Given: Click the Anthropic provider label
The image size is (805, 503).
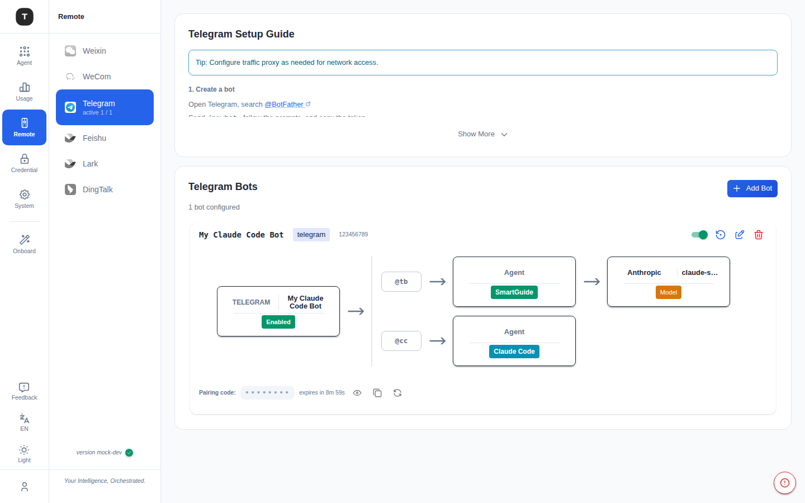Looking at the screenshot, I should click(644, 273).
